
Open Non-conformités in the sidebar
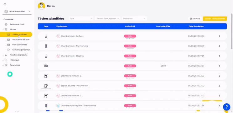(19, 45)
